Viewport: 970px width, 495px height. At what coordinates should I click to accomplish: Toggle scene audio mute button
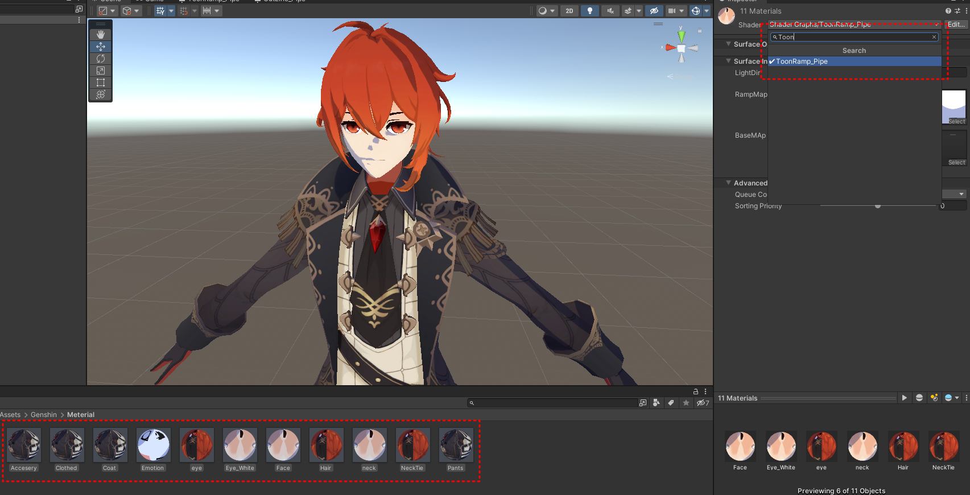[x=610, y=11]
